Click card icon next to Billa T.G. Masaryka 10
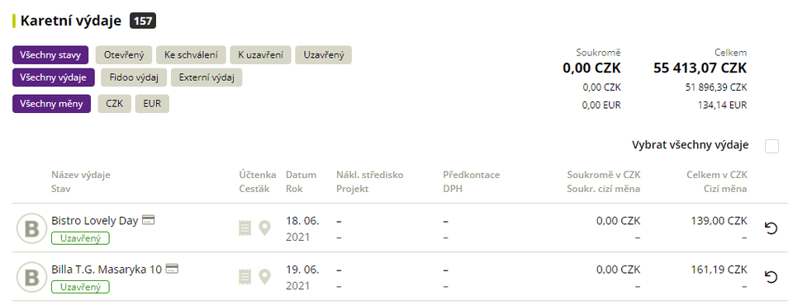 [x=172, y=269]
